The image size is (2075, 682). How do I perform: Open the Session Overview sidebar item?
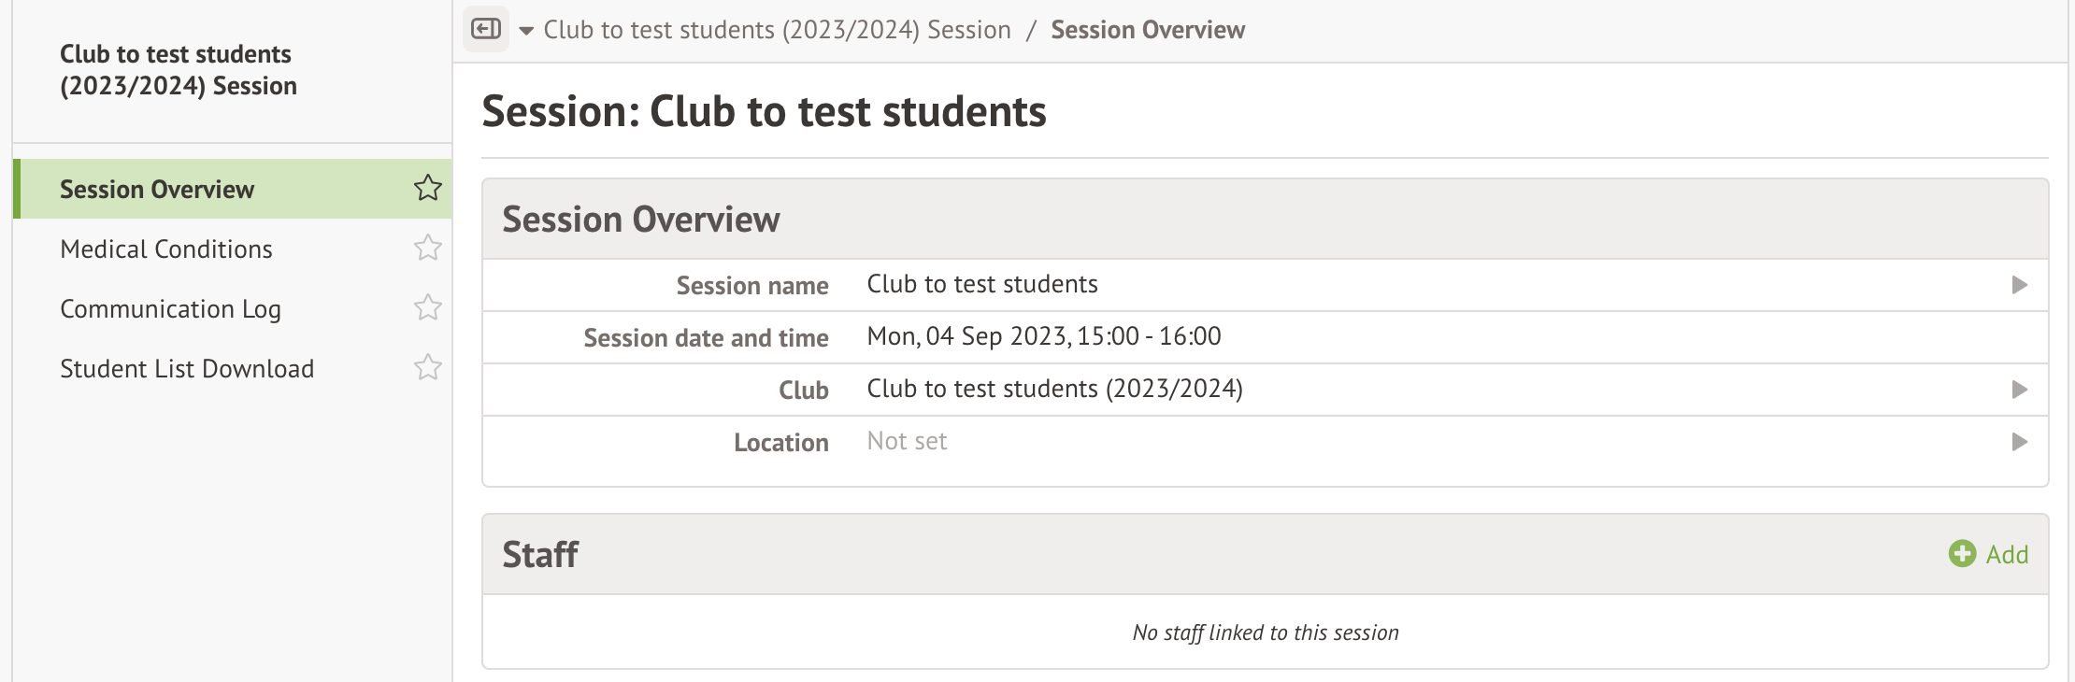click(x=157, y=190)
